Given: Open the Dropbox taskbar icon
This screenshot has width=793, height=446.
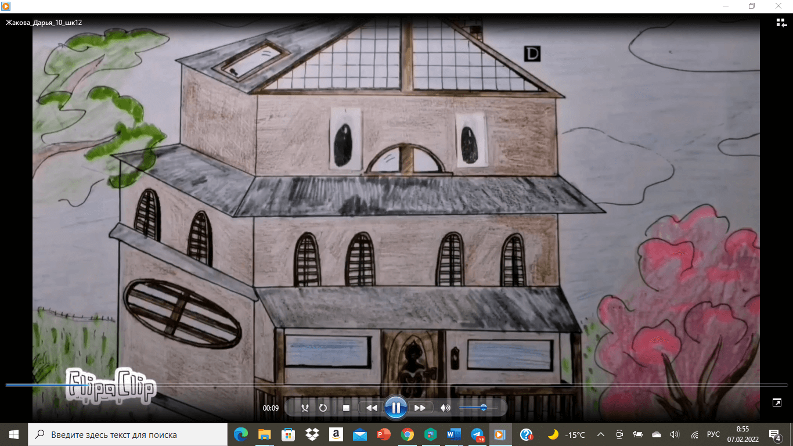Looking at the screenshot, I should coord(312,434).
